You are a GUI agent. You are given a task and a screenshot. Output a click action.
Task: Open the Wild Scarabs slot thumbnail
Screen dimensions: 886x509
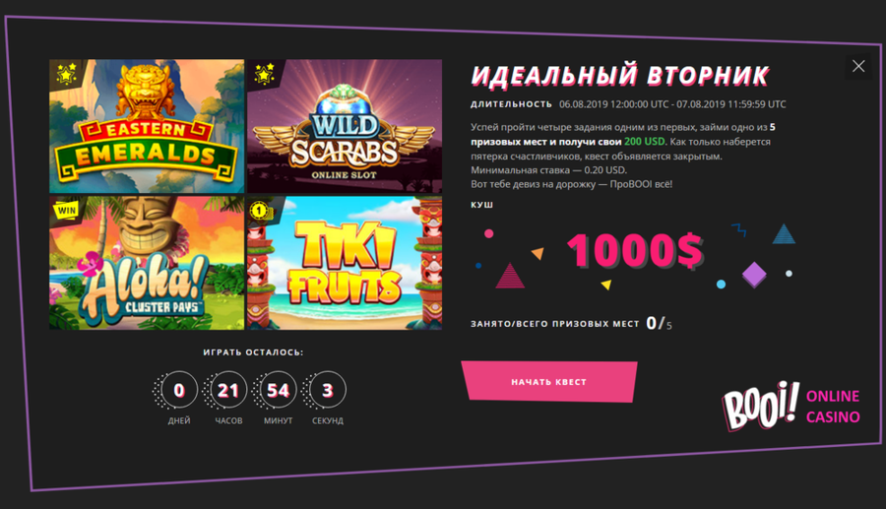point(345,126)
